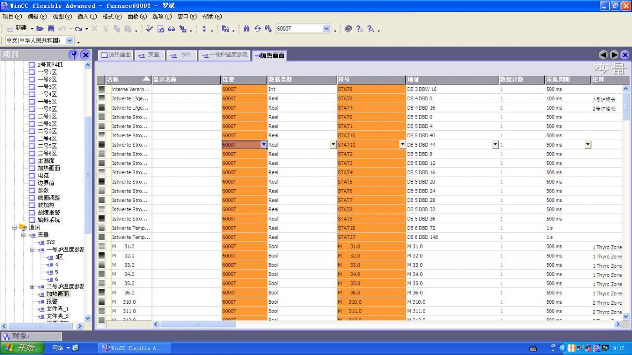Click the transfer-to-device icon
The height and width of the screenshot is (355, 632).
pos(182,29)
